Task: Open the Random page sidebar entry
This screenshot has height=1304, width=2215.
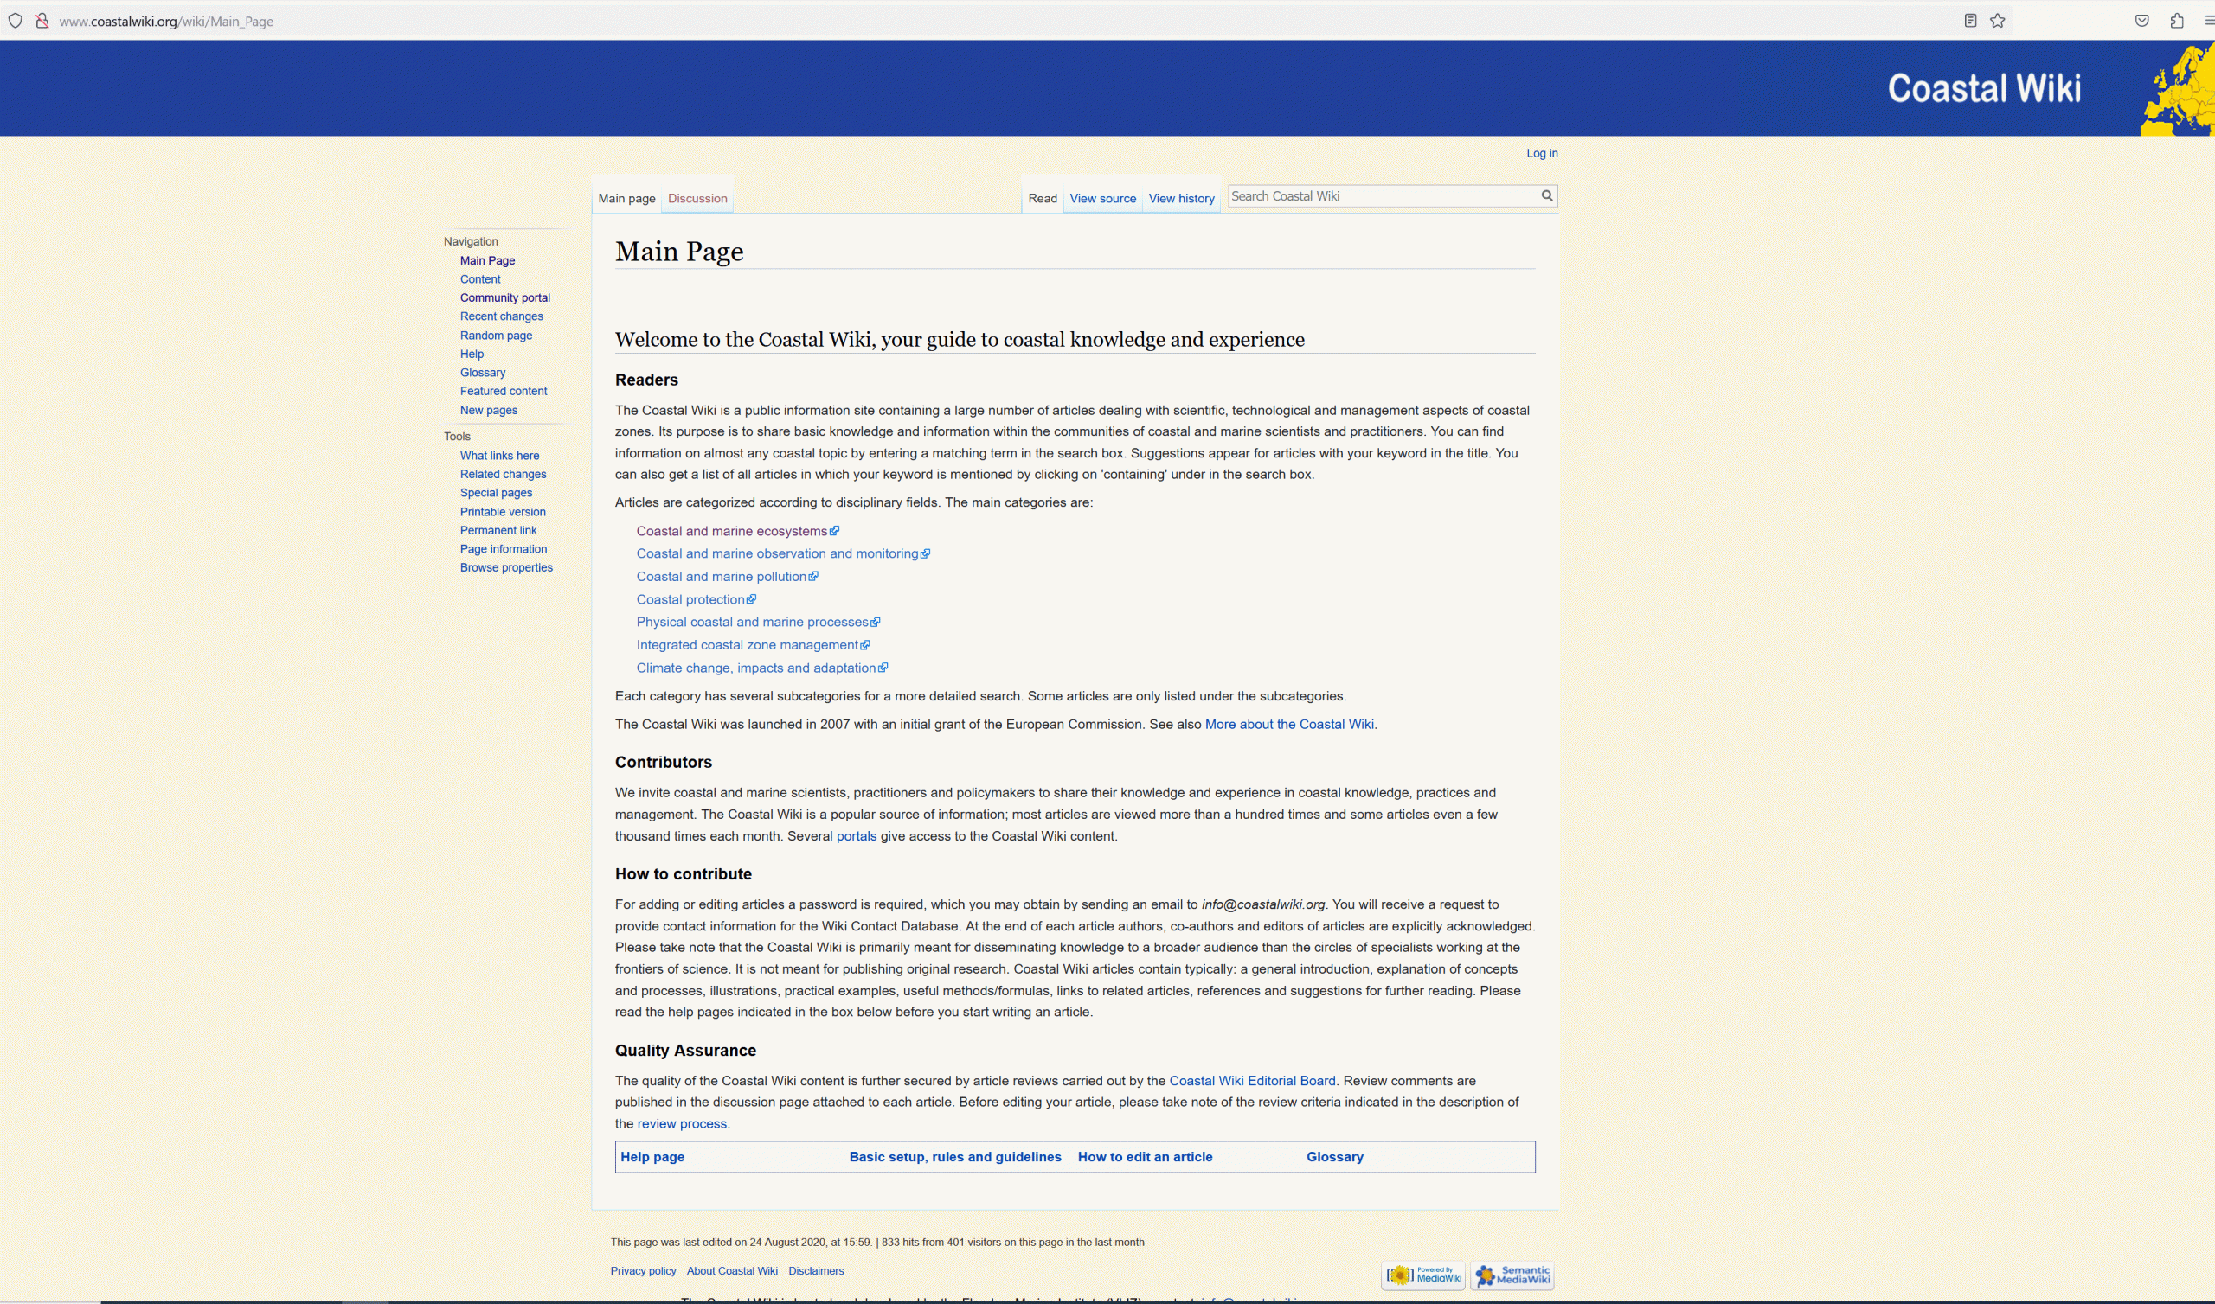Action: pos(496,335)
